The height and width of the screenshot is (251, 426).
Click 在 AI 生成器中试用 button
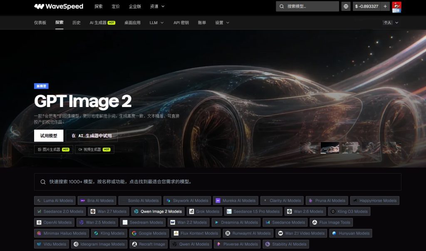point(92,135)
